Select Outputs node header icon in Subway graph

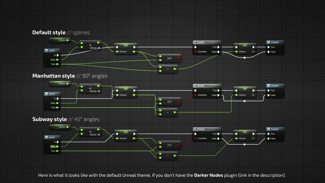pos(268,129)
